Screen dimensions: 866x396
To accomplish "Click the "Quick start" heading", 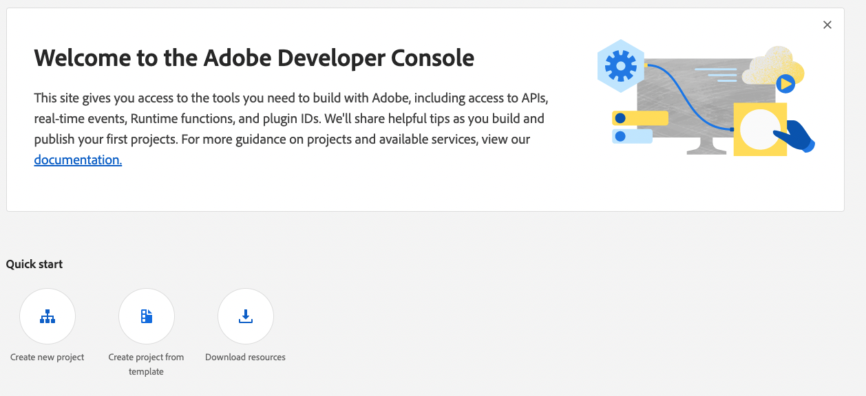I will 34,264.
